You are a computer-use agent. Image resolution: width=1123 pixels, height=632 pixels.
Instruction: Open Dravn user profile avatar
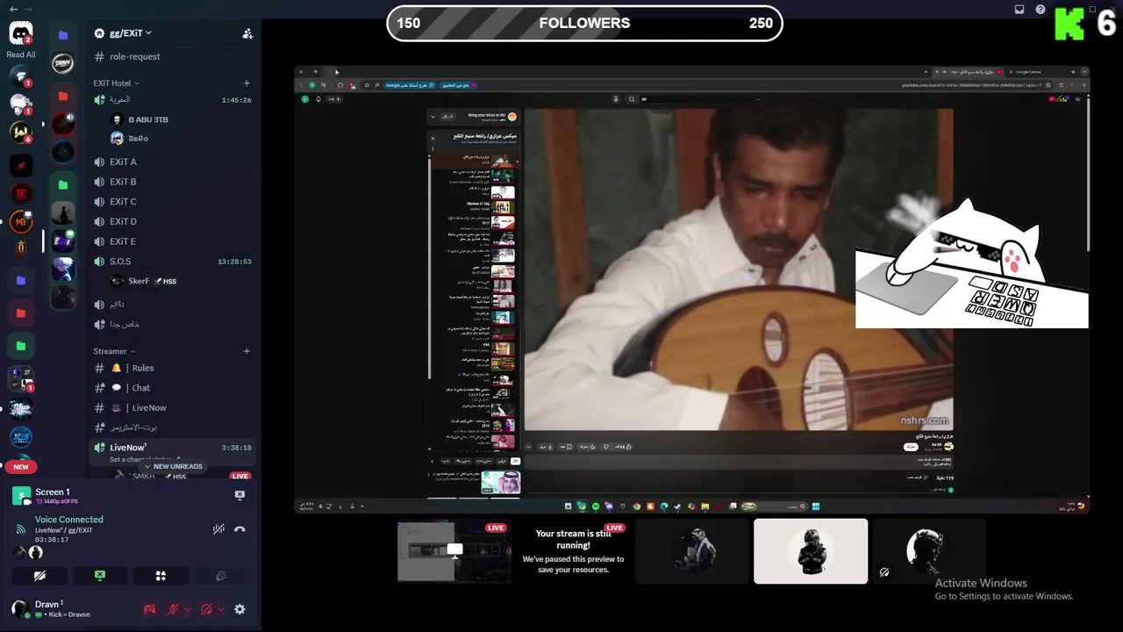[19, 608]
